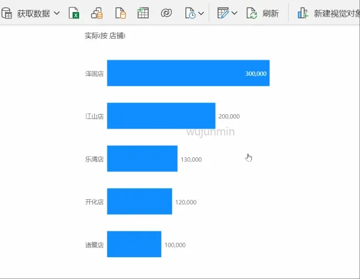This screenshot has height=279, width=360.
Task: Click the Excel workbook import icon
Action: [x=74, y=13]
